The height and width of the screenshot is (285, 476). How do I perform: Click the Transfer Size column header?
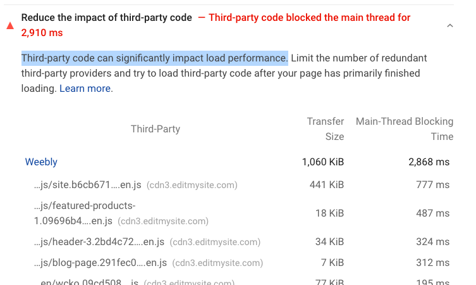coord(326,129)
